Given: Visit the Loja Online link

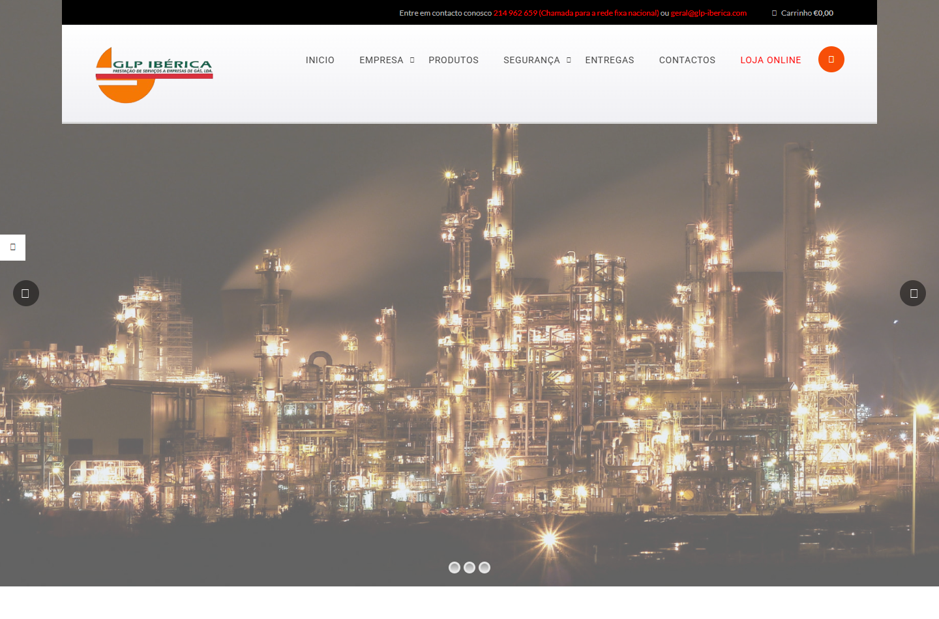Looking at the screenshot, I should 771,60.
